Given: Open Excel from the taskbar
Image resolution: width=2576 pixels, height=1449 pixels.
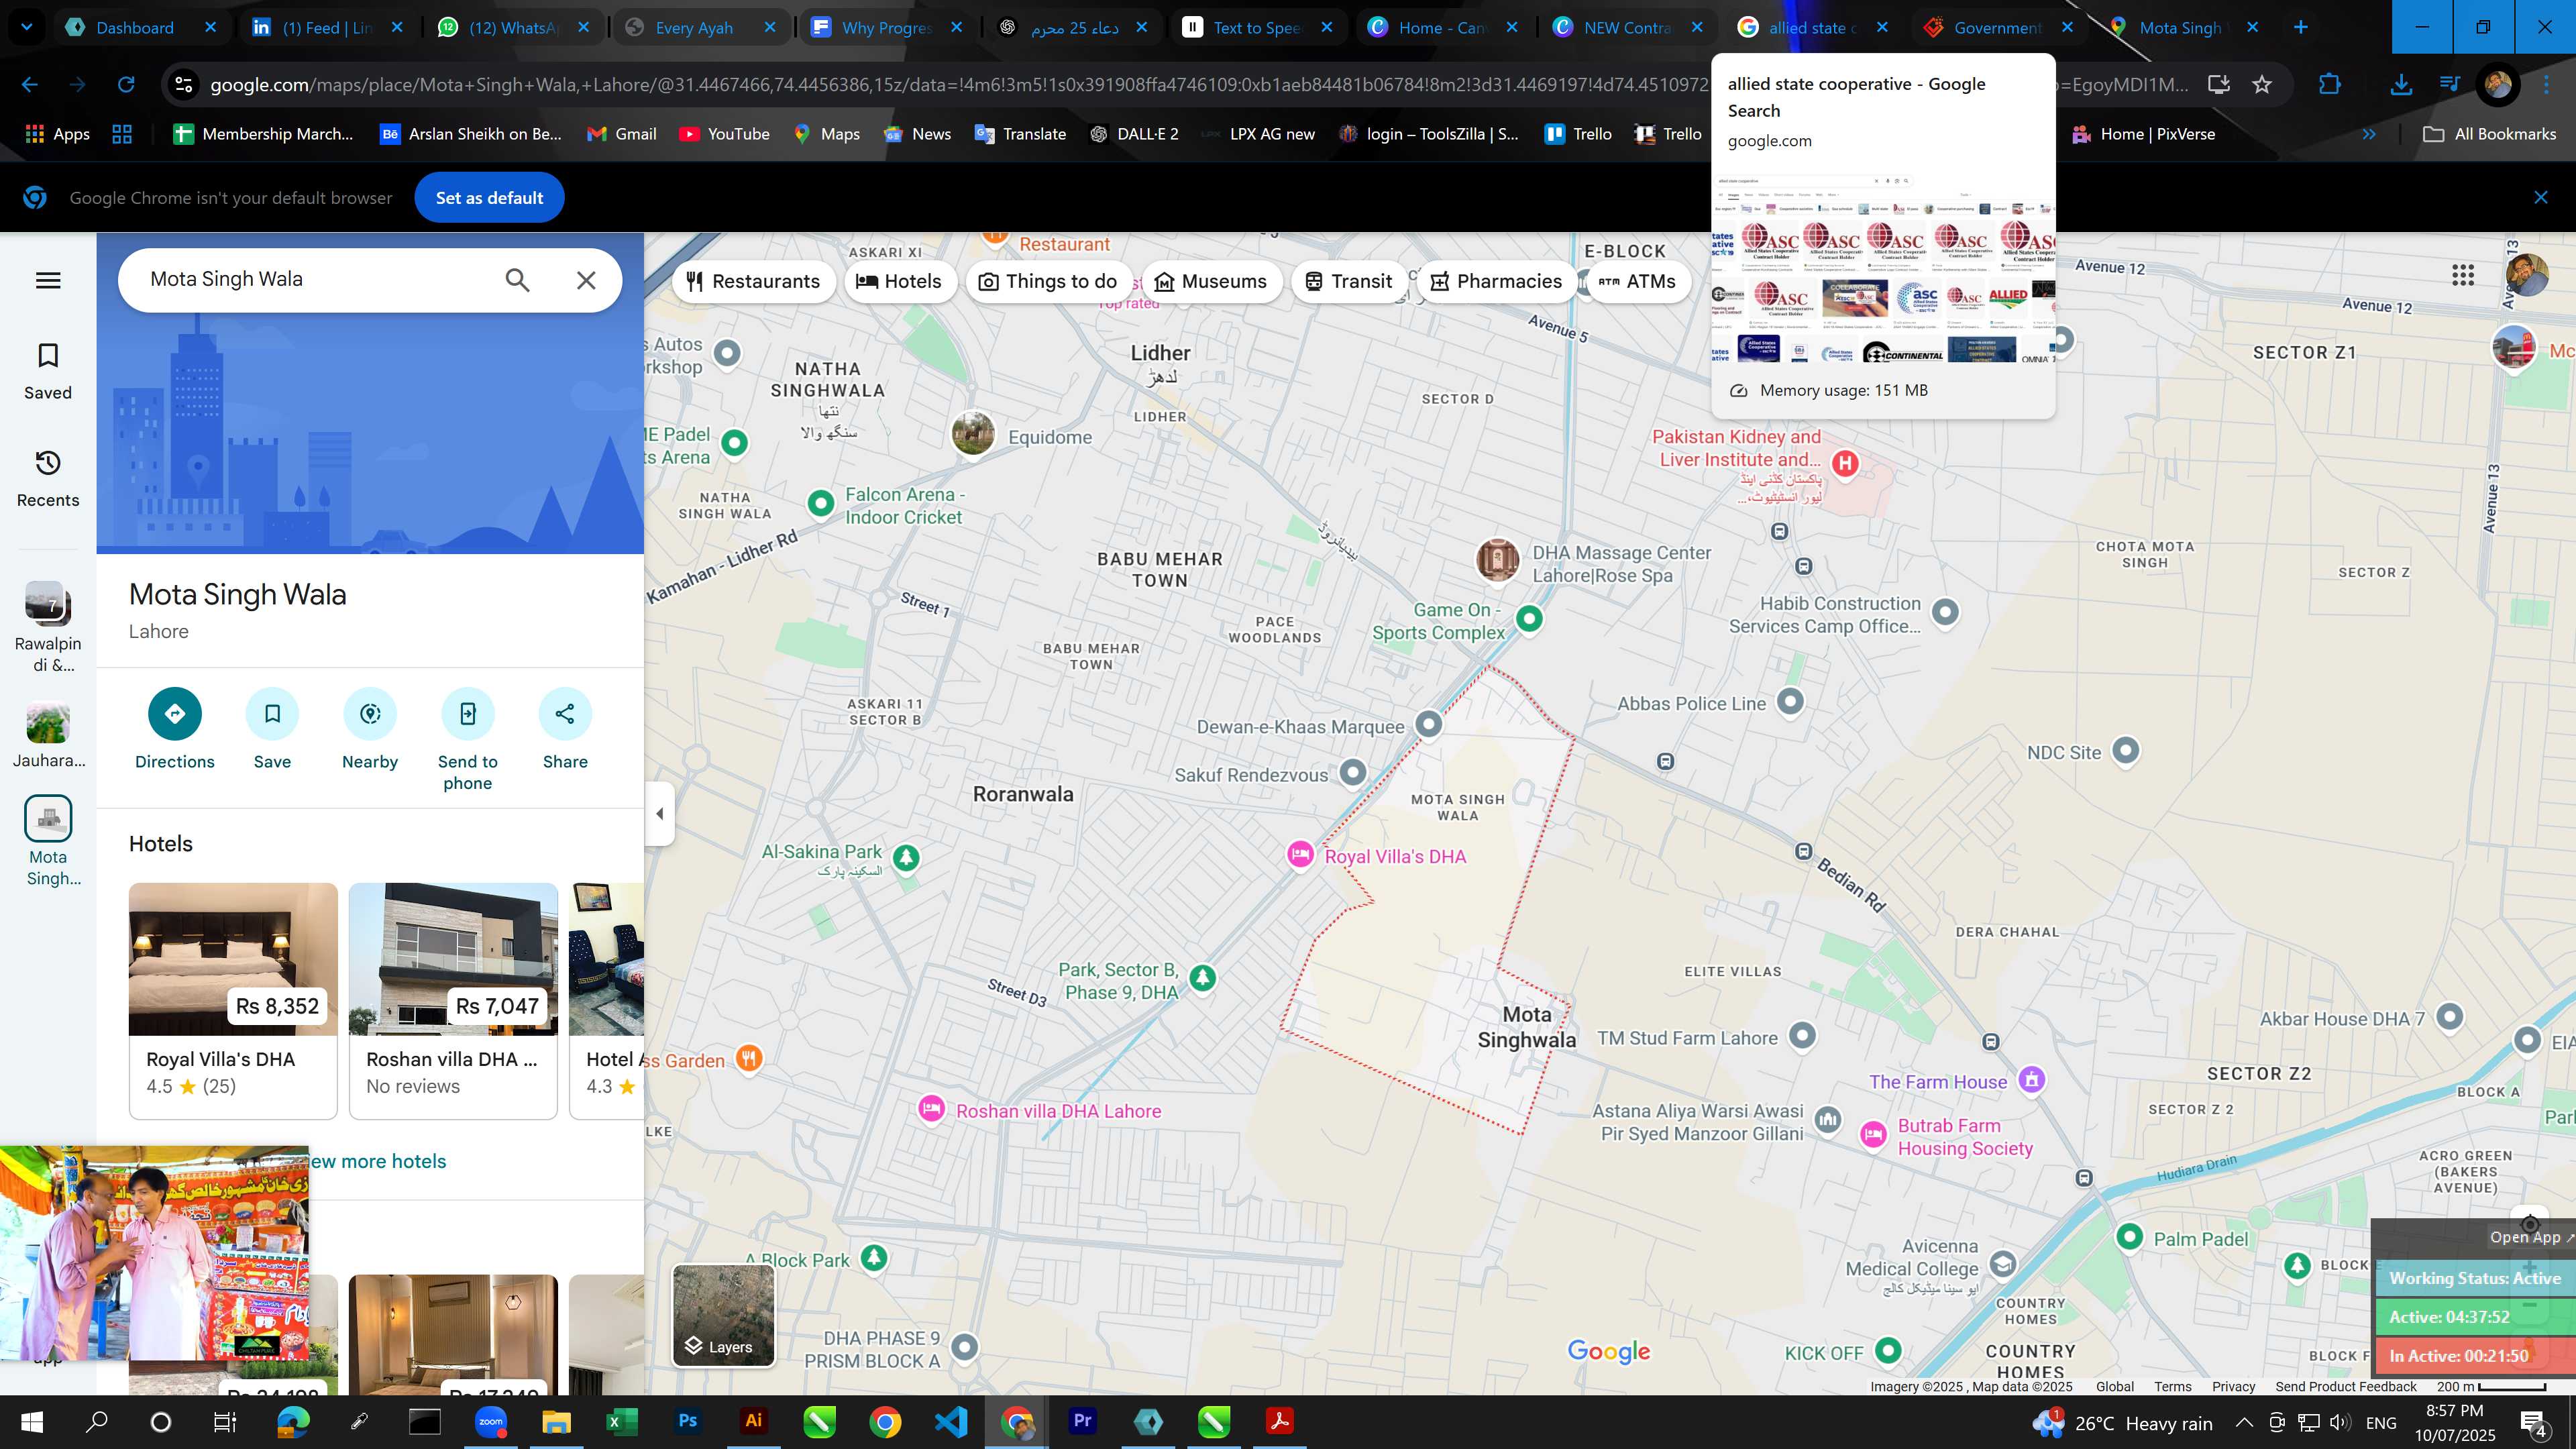Looking at the screenshot, I should [622, 1421].
